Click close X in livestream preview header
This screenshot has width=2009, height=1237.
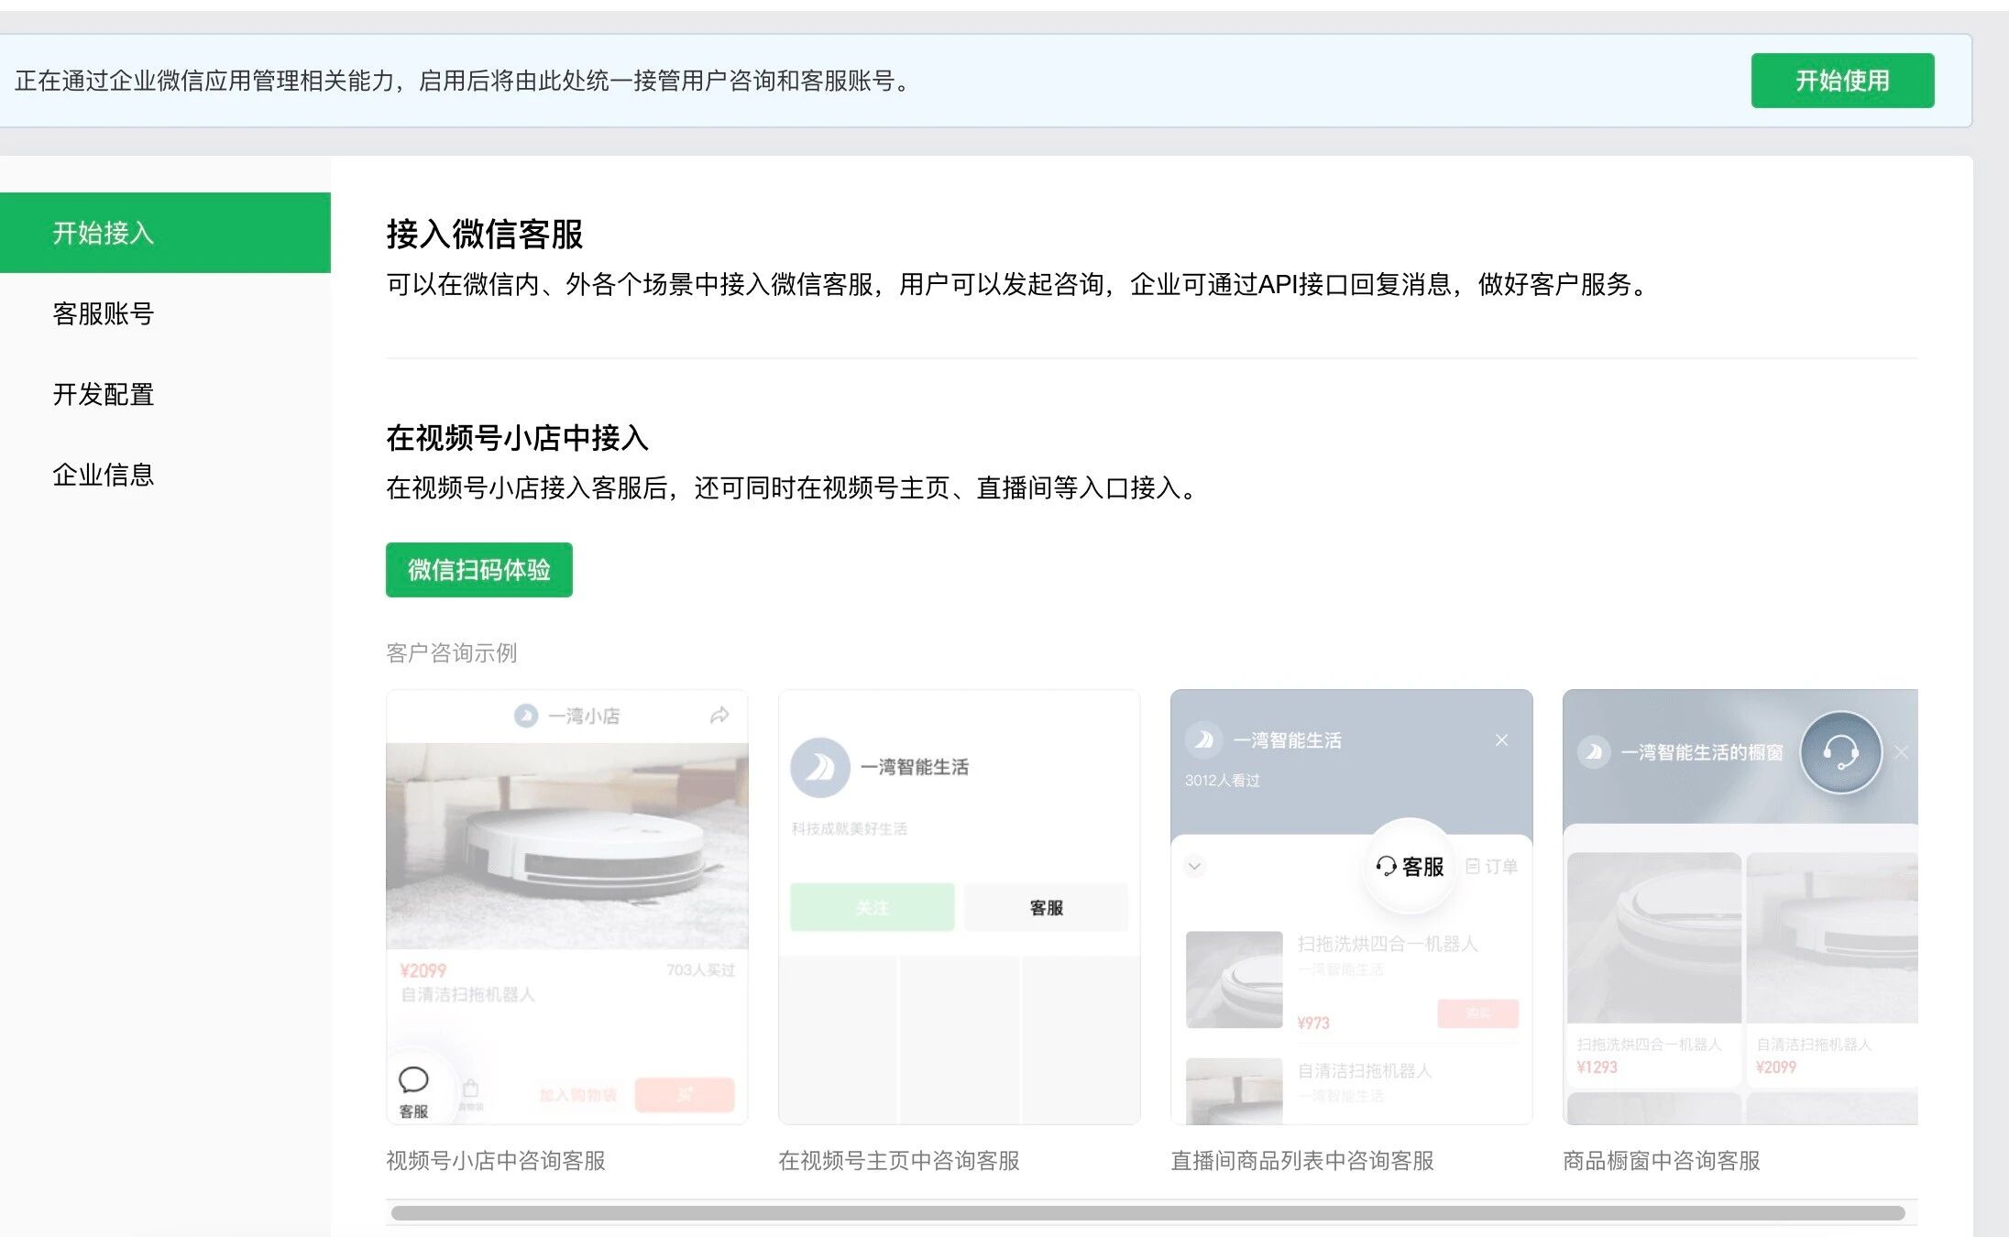[1501, 740]
